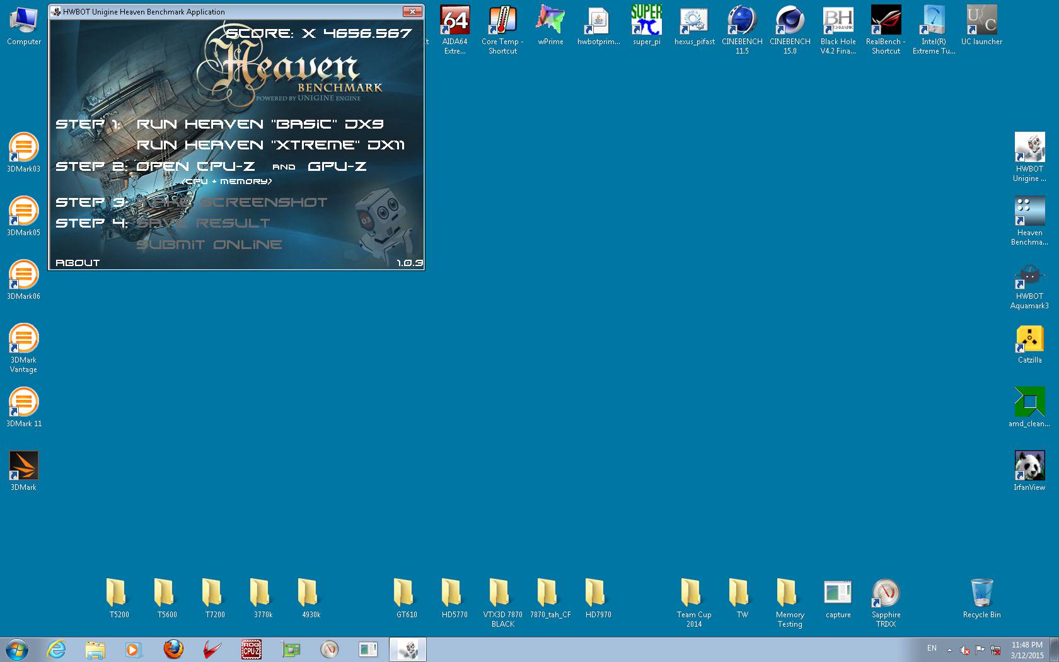
Task: Select the Catzilla desktop shortcut
Action: tap(1030, 343)
